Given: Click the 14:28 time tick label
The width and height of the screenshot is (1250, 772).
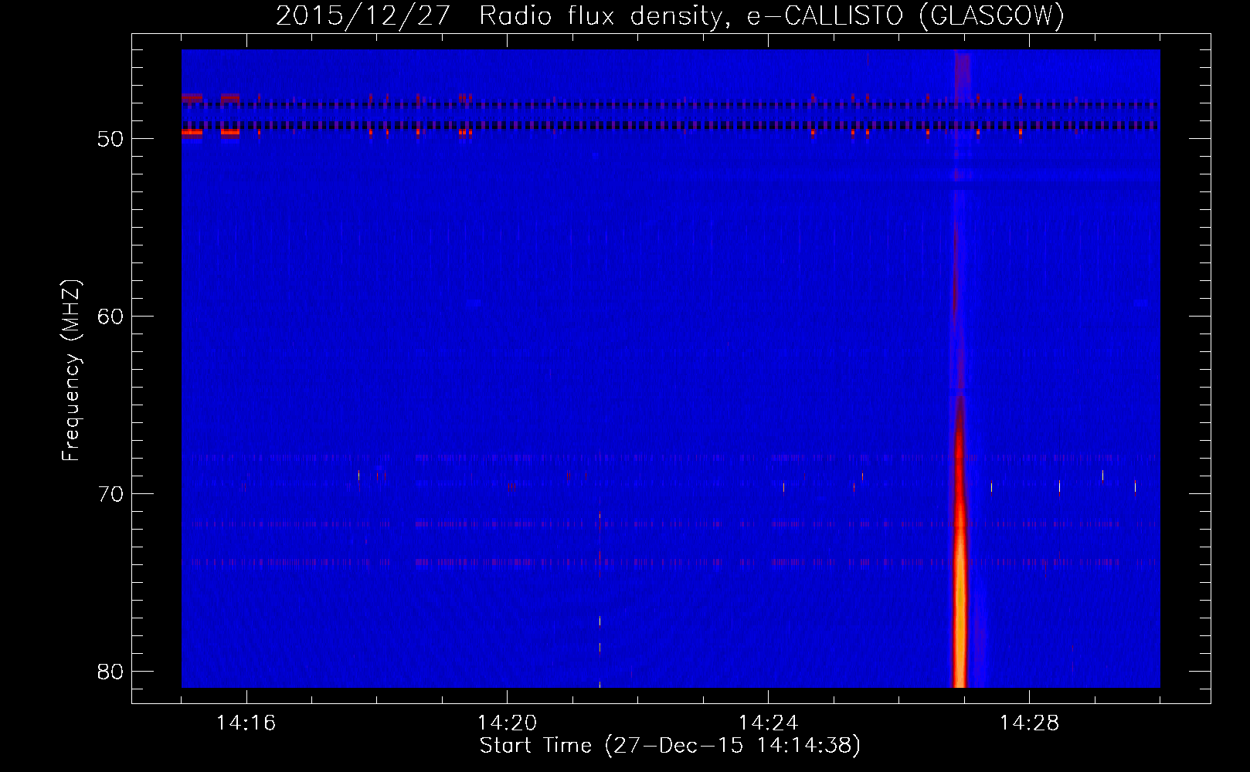Looking at the screenshot, I should point(1029,723).
